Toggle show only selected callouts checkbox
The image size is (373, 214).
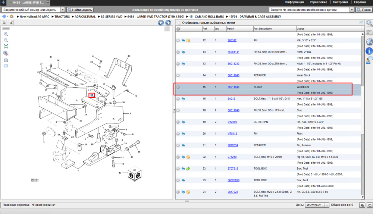(x=180, y=23)
